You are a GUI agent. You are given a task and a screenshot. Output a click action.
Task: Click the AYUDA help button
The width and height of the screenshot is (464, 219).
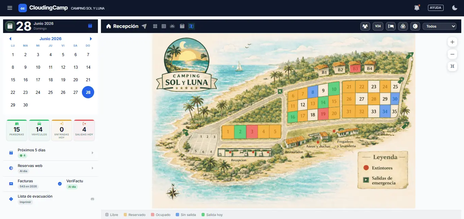click(x=435, y=8)
